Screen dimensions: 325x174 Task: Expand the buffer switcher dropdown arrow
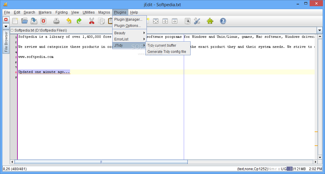point(319,30)
